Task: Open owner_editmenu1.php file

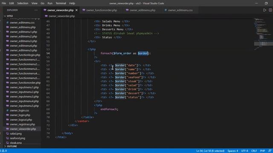Action: pos(23,32)
